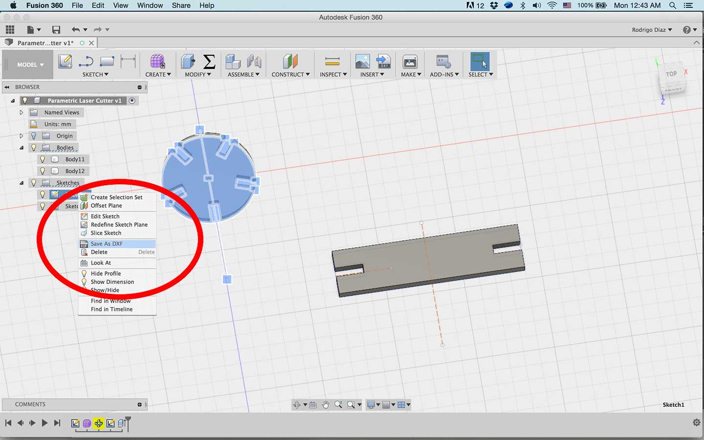Play the timeline
This screenshot has width=704, height=440.
44,423
